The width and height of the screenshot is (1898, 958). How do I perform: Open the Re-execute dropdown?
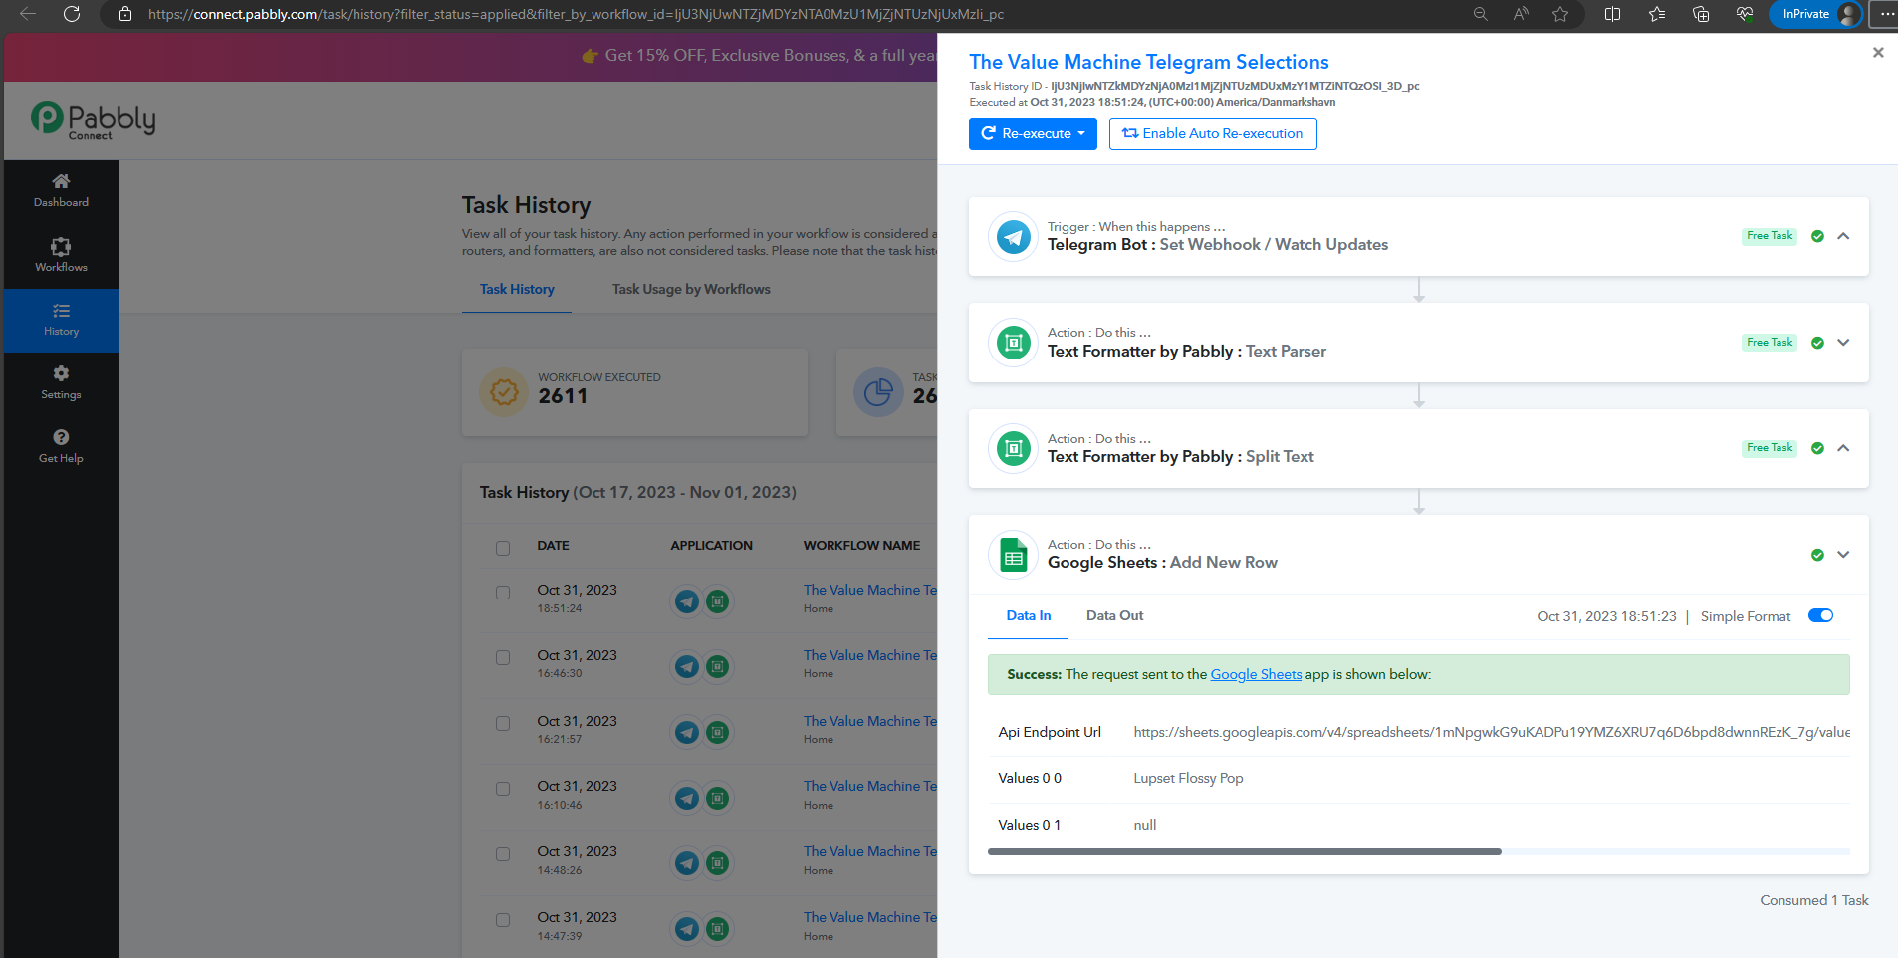1033,133
